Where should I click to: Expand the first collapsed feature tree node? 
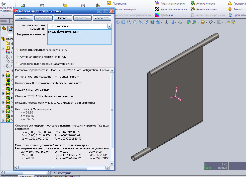(x=3, y=48)
